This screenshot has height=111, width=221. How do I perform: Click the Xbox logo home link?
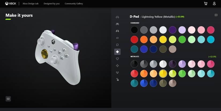click(10, 3)
